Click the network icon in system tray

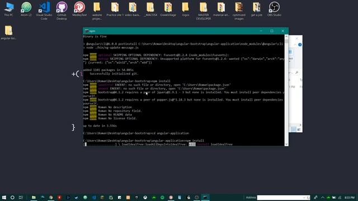coord(340,197)
